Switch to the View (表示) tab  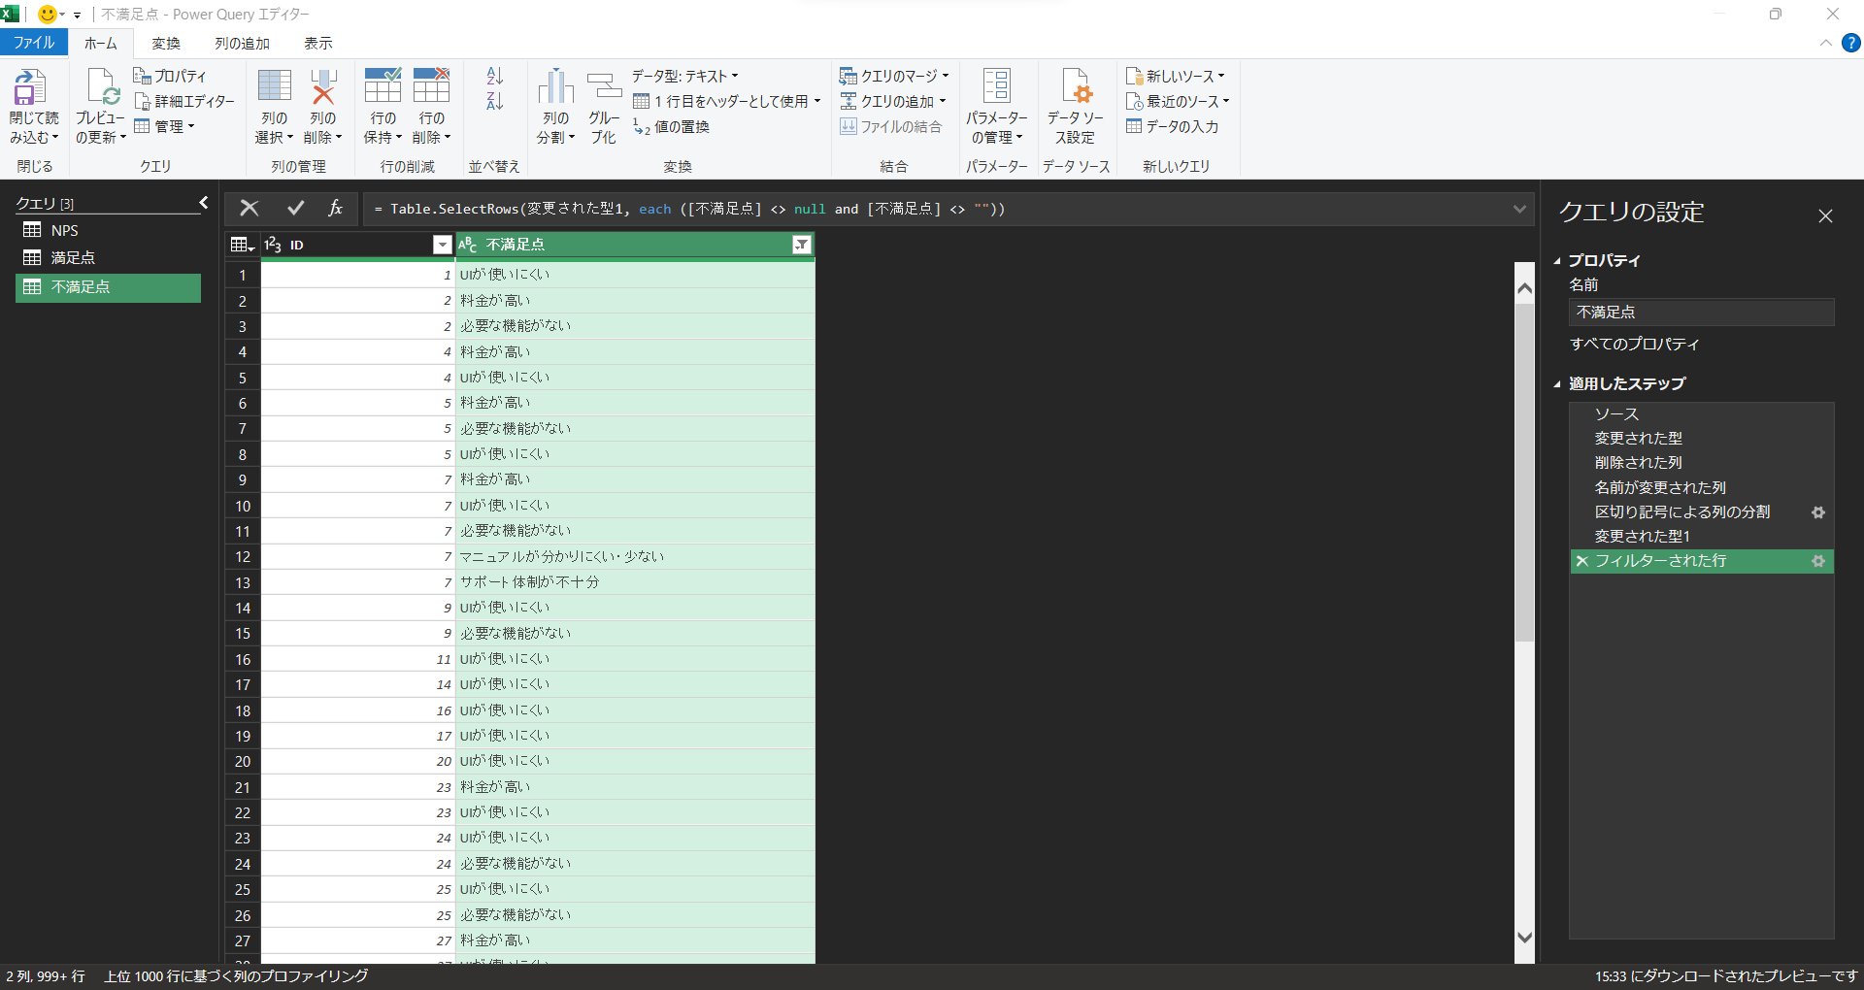point(318,43)
